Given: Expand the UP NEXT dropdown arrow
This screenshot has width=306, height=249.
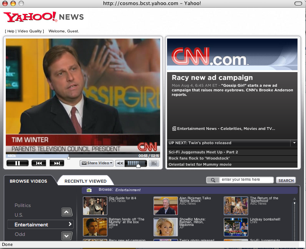Looking at the screenshot, I should [x=294, y=143].
